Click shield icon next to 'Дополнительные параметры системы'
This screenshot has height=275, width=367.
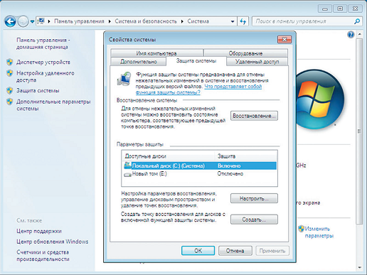coord(10,102)
